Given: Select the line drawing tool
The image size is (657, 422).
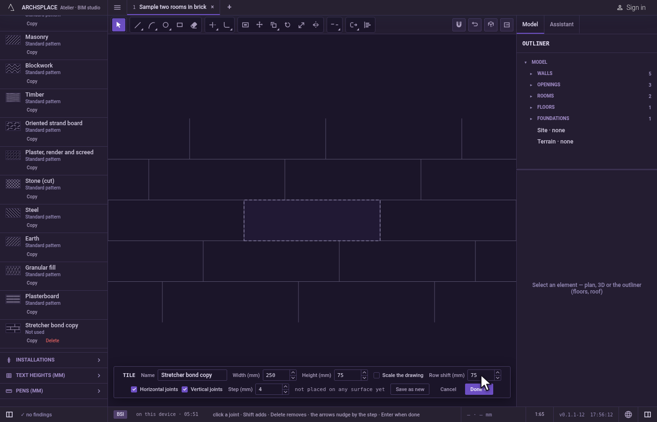Looking at the screenshot, I should click(x=138, y=25).
